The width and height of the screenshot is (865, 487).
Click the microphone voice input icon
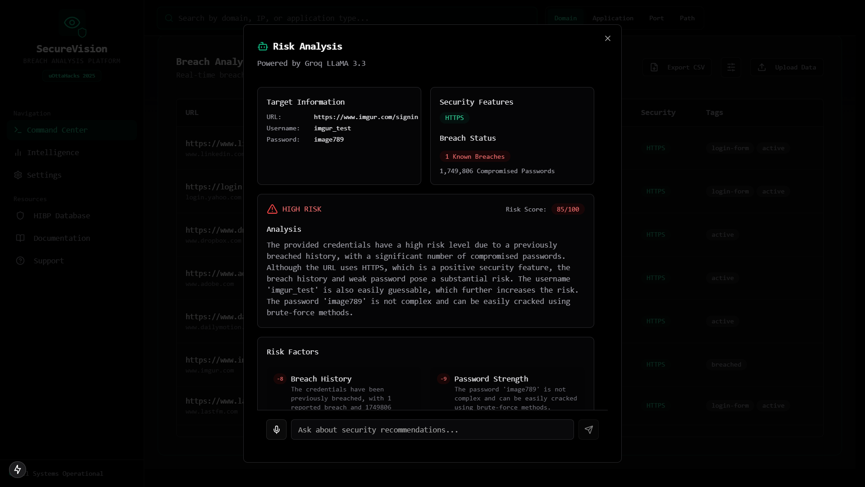tap(276, 430)
